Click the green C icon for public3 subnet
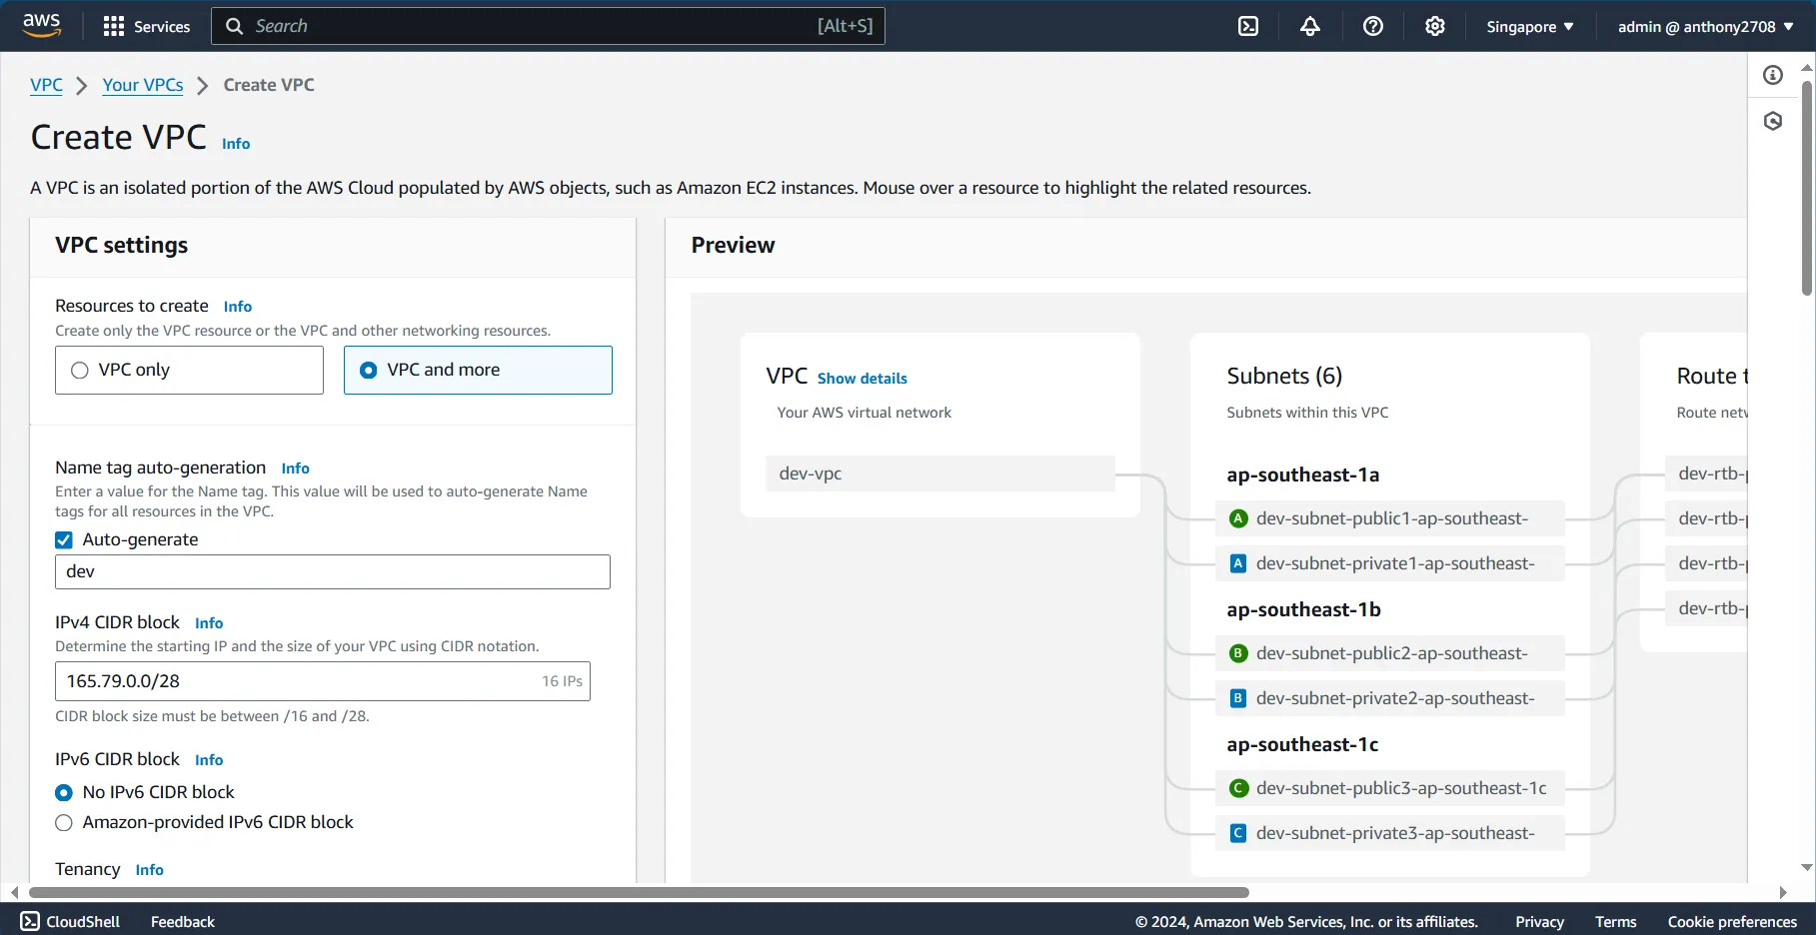The image size is (1816, 935). point(1238,788)
